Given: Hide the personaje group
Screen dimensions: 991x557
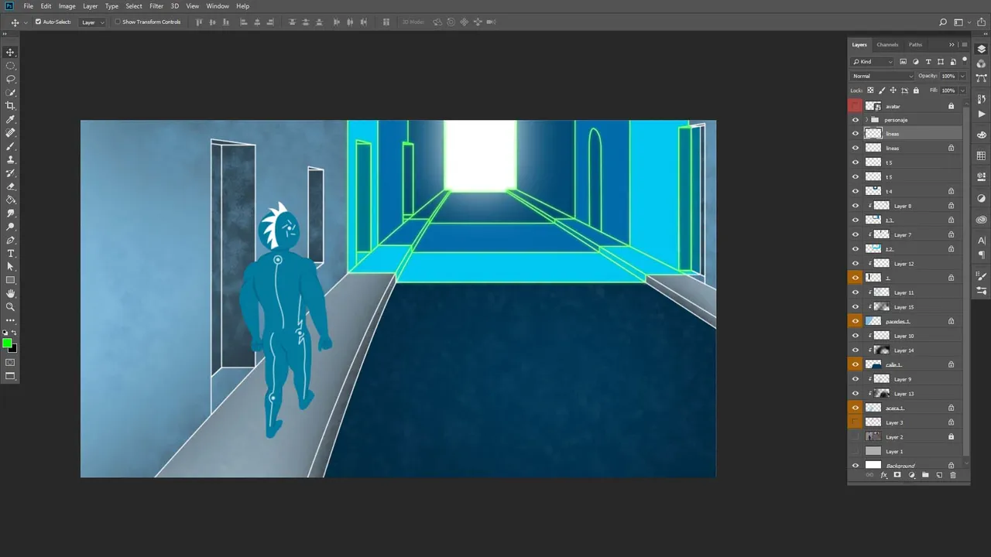Looking at the screenshot, I should 856,120.
